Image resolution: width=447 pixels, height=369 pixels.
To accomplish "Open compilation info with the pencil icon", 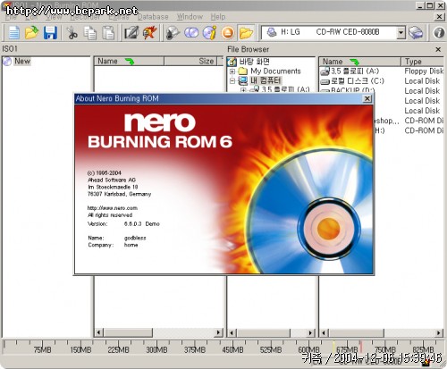I will 131,33.
